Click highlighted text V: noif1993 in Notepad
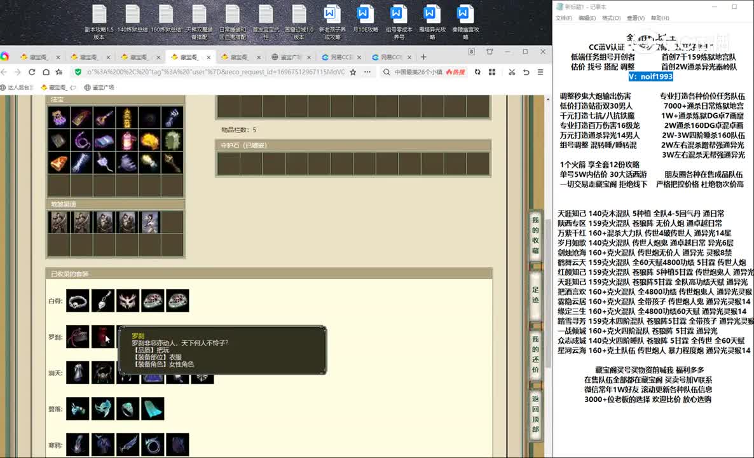754x458 pixels. pos(650,76)
